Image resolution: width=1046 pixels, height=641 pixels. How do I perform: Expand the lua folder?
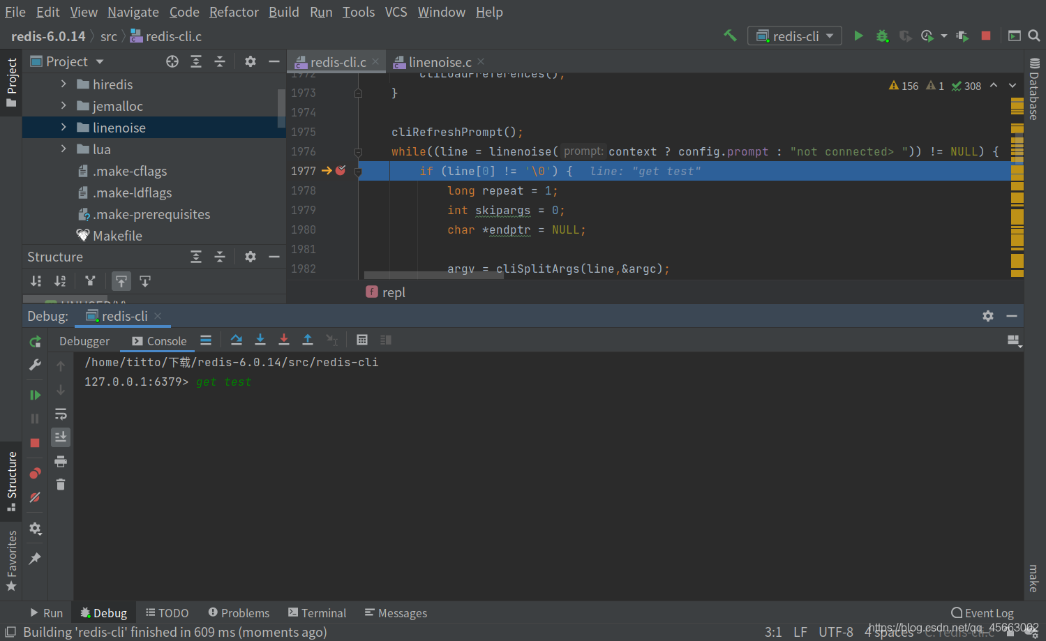[x=63, y=149]
